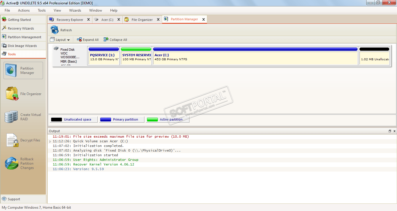Expand the Quick Volume scan log entry
This screenshot has height=211, width=397.
[x=50, y=141]
